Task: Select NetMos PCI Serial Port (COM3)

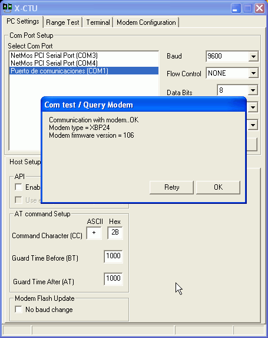Action: pos(84,56)
